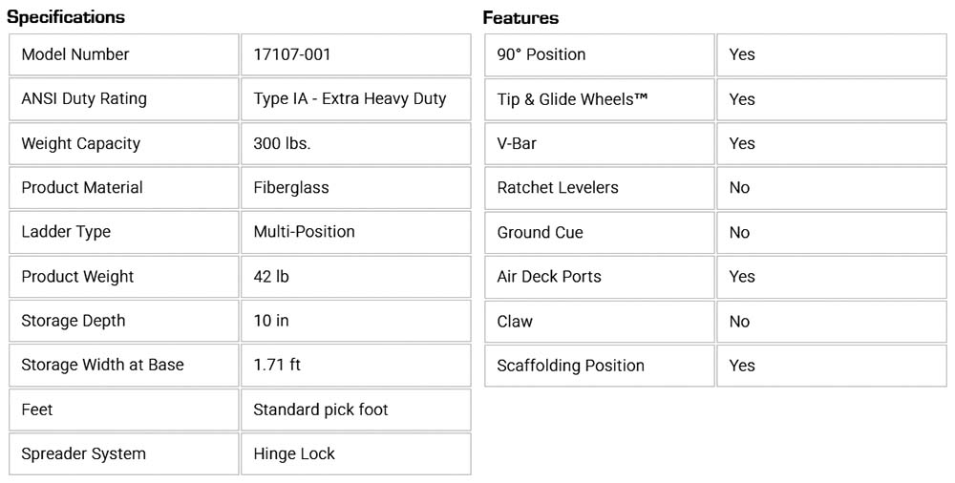Click the Yes value beside Scaffolding Position
The image size is (955, 483).
pos(742,366)
